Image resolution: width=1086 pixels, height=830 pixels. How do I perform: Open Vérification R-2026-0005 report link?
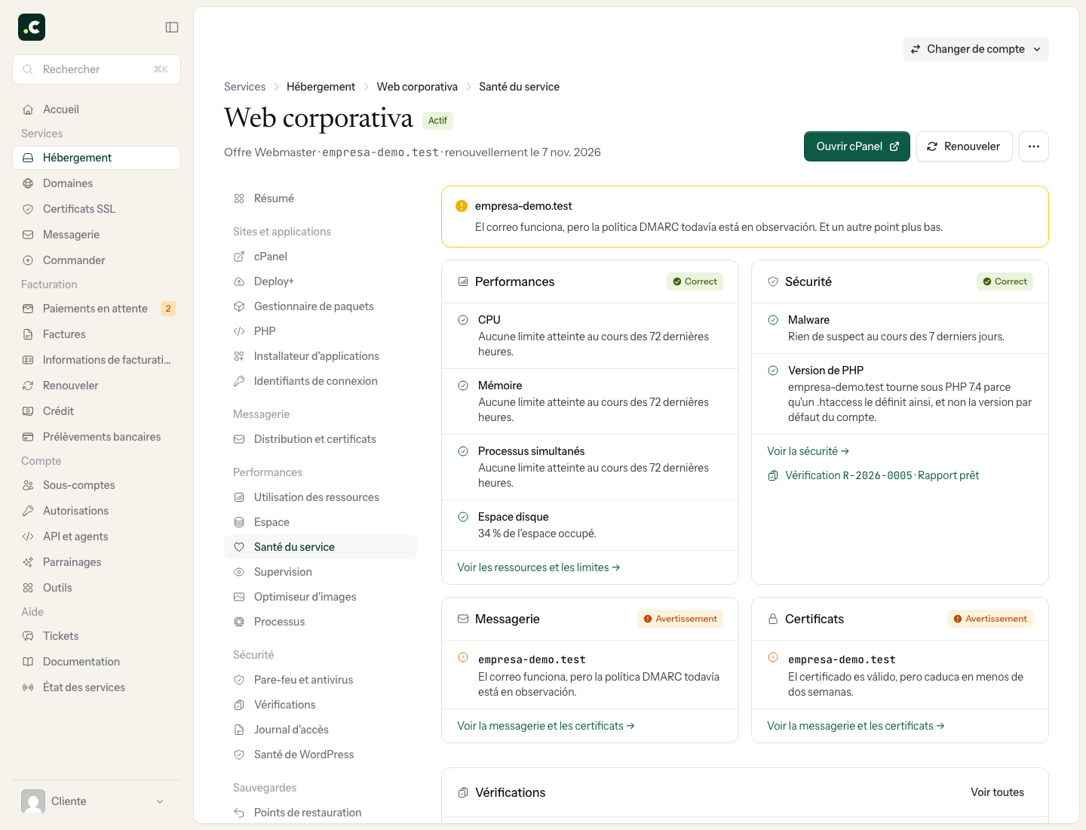(x=873, y=475)
